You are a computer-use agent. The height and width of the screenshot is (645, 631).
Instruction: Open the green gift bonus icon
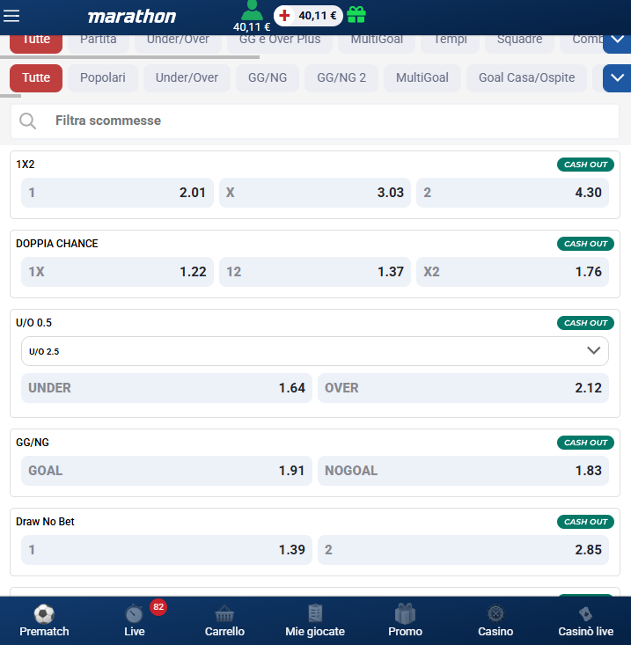click(356, 15)
